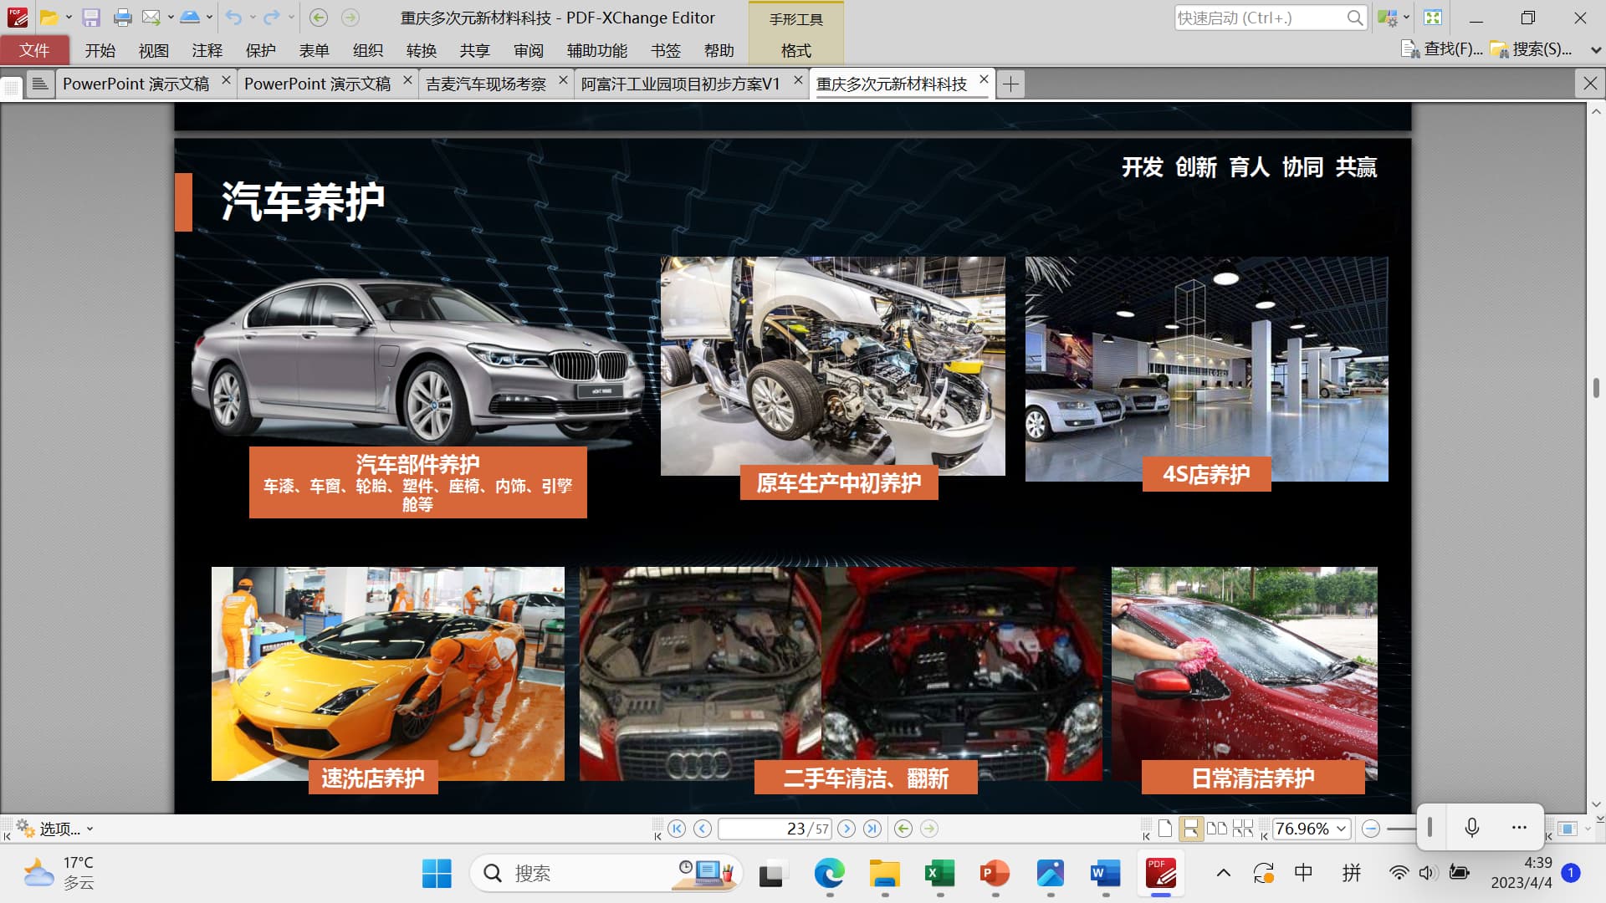Open the 注释 ribbon tab
This screenshot has height=903, width=1606.
[207, 50]
